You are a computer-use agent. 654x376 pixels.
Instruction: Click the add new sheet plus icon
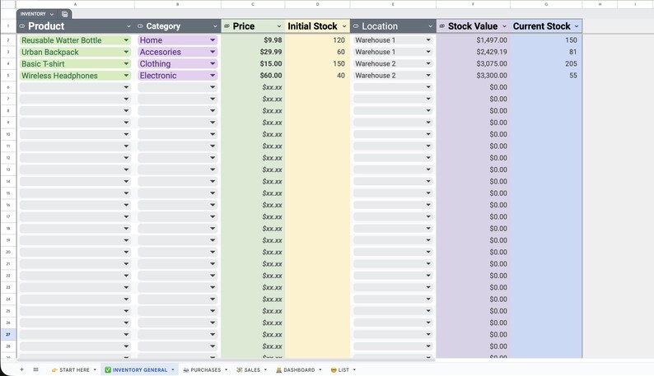click(x=21, y=369)
